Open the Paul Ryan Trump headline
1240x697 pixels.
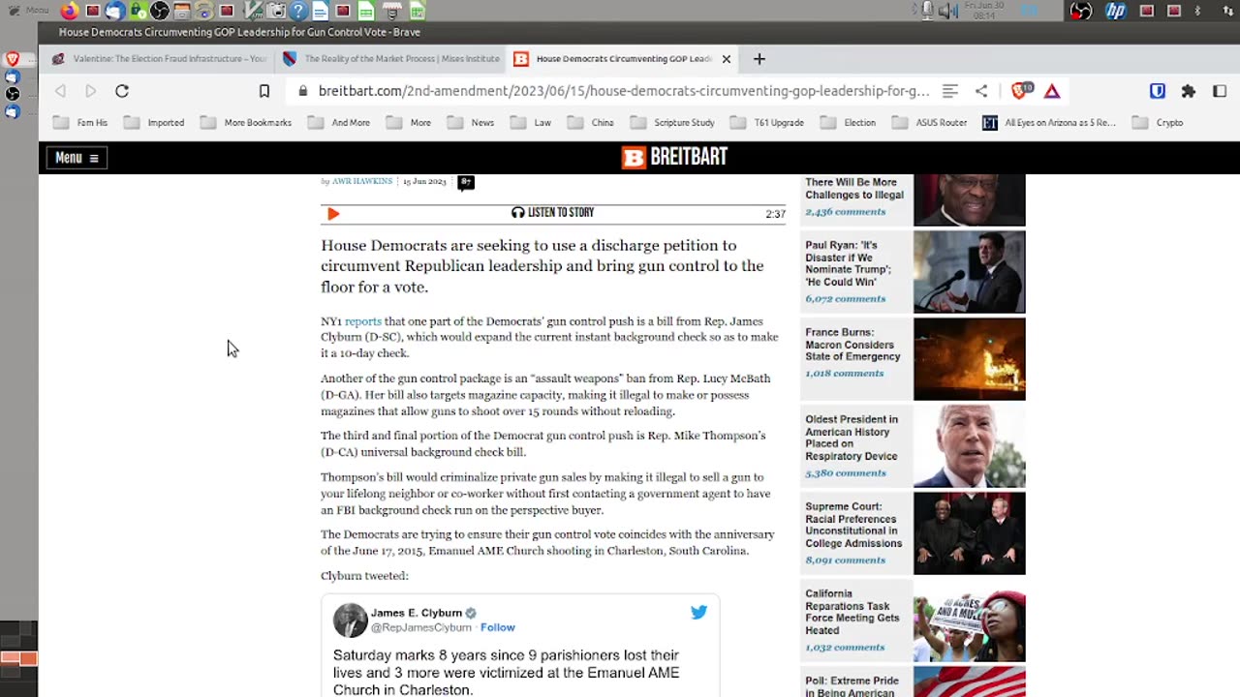click(x=849, y=263)
